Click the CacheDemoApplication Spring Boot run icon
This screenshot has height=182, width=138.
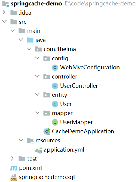[x=47, y=131]
